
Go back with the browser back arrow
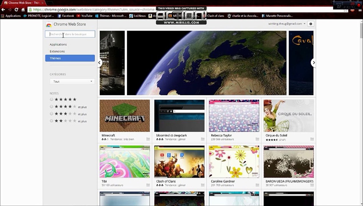click(x=3, y=9)
